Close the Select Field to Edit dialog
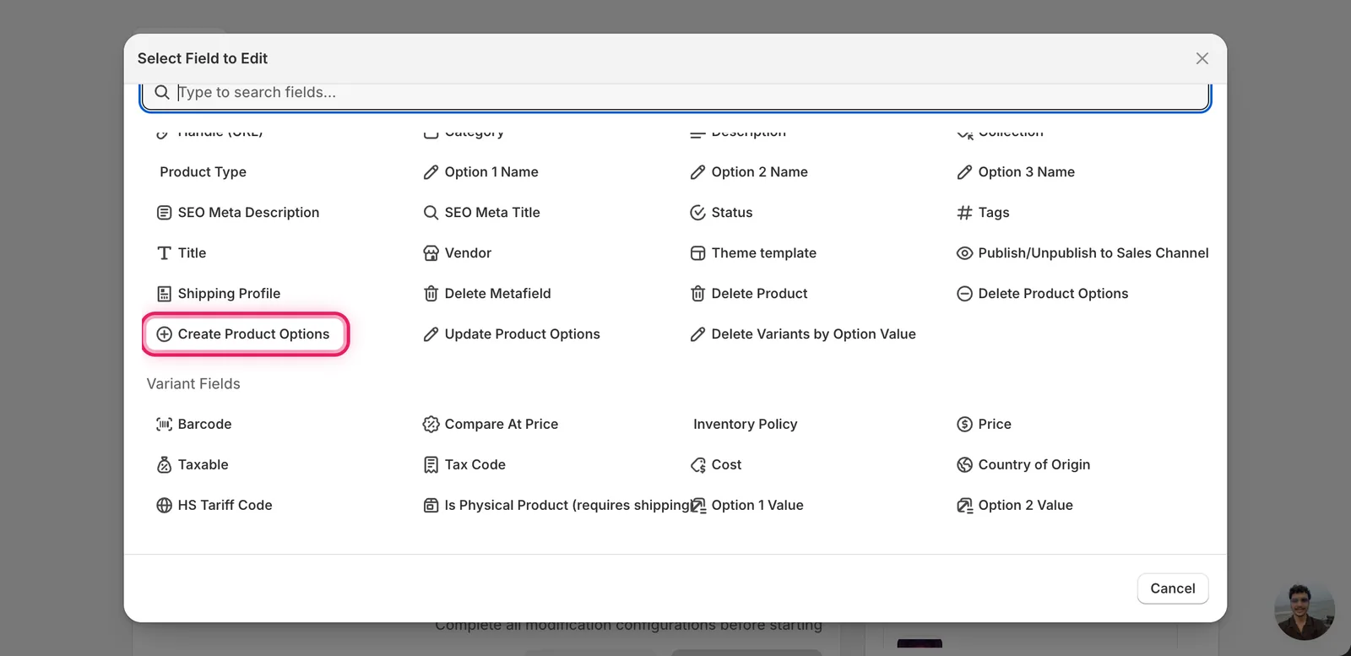1351x656 pixels. click(x=1202, y=58)
